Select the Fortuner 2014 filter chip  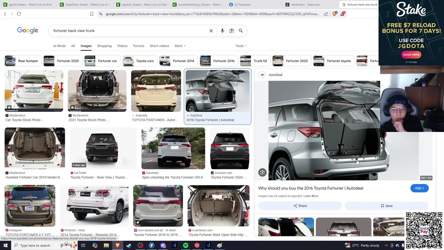(179, 61)
